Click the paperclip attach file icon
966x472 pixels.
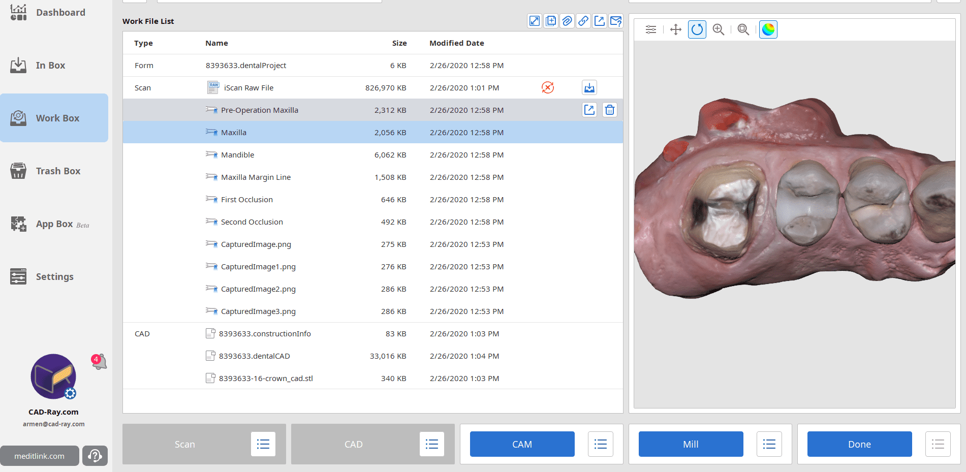click(x=567, y=21)
